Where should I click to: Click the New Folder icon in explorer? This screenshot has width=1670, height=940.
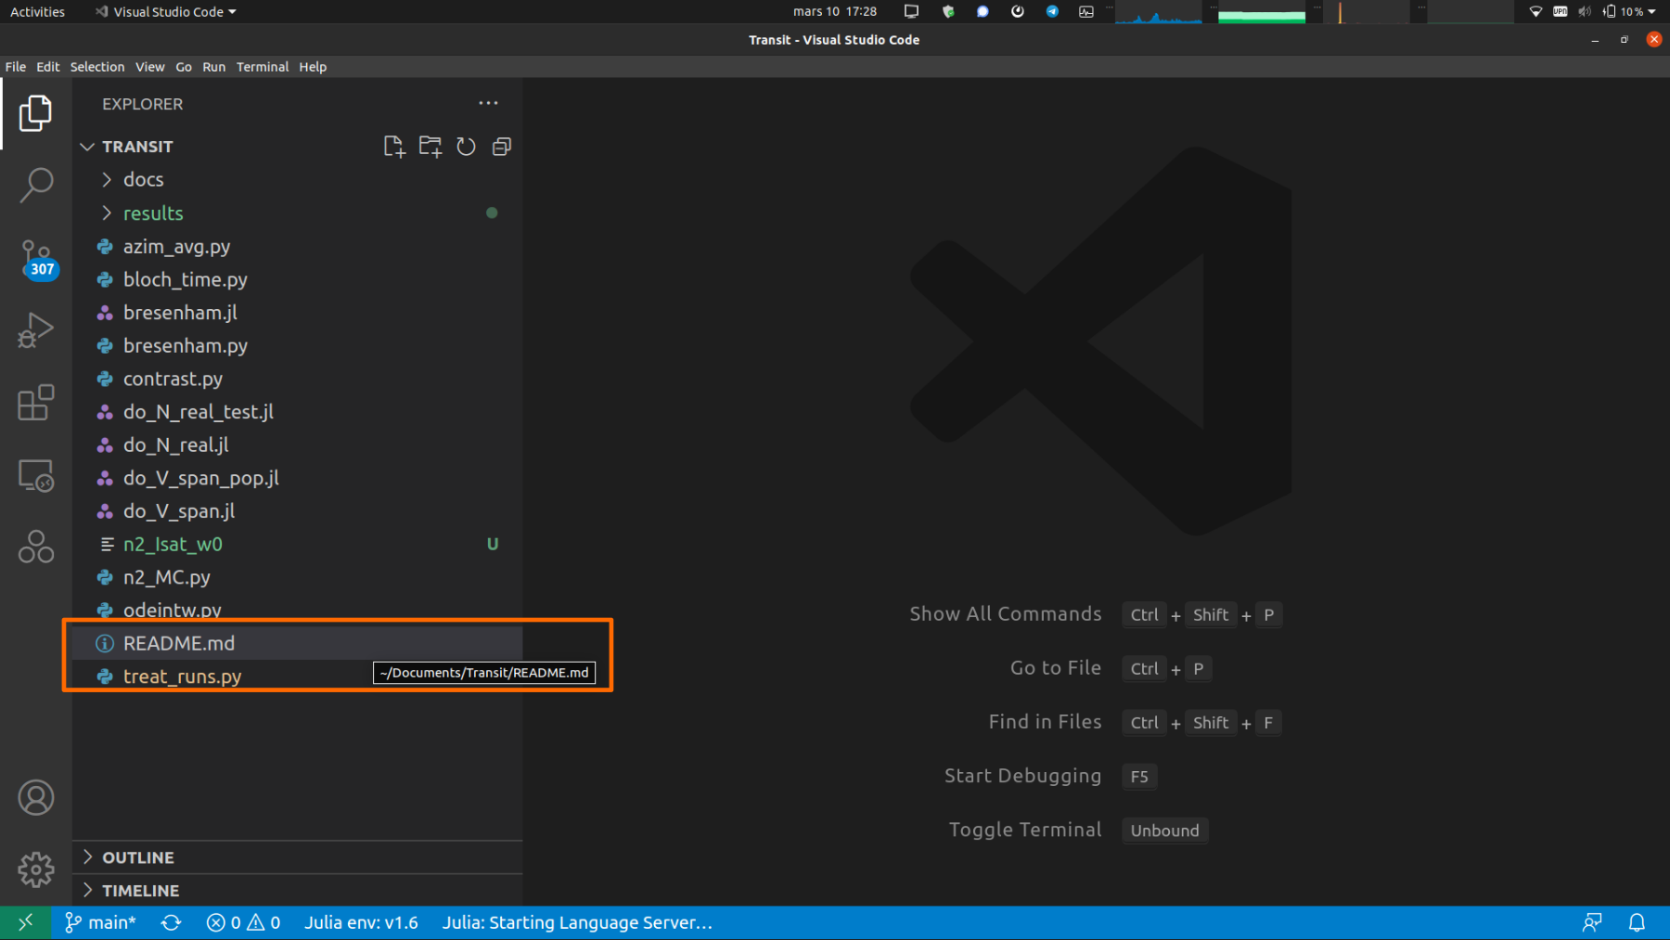pos(430,147)
